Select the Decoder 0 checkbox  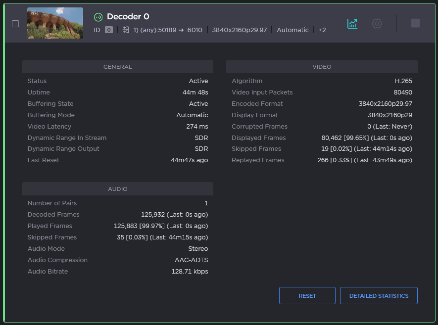15,24
